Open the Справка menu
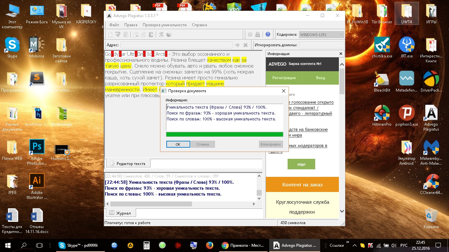The height and width of the screenshot is (252, 449). tap(200, 25)
